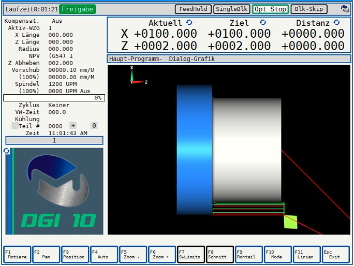Click the Freigabe status button
This screenshot has width=354, height=266.
[77, 9]
